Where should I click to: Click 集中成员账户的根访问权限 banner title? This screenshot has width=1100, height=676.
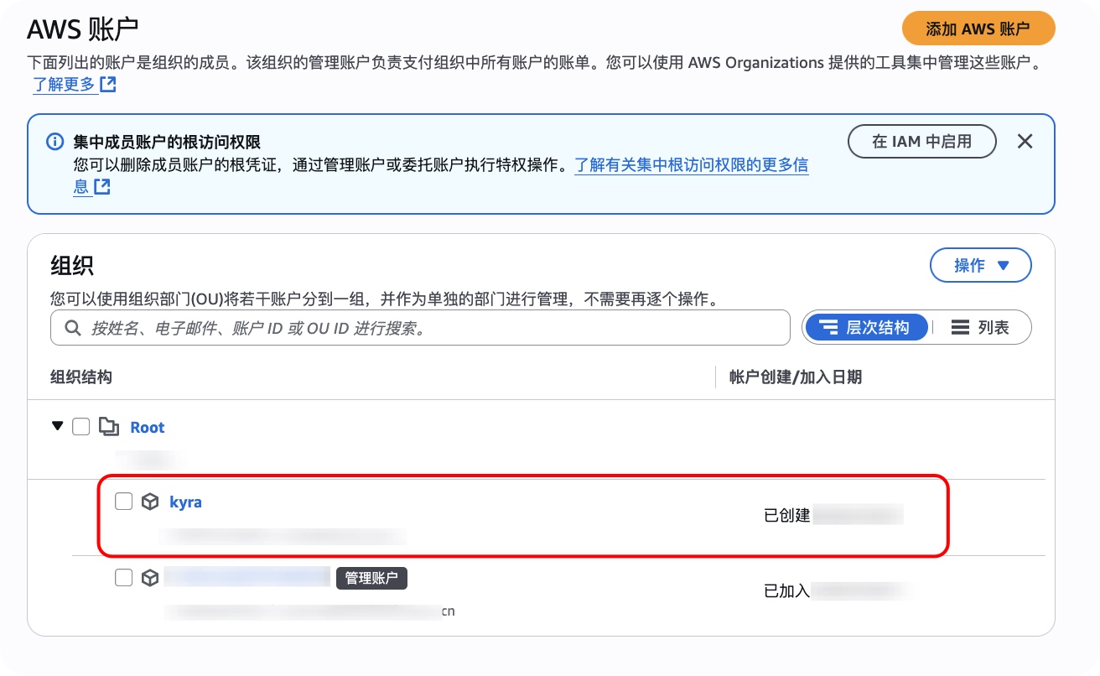[168, 143]
